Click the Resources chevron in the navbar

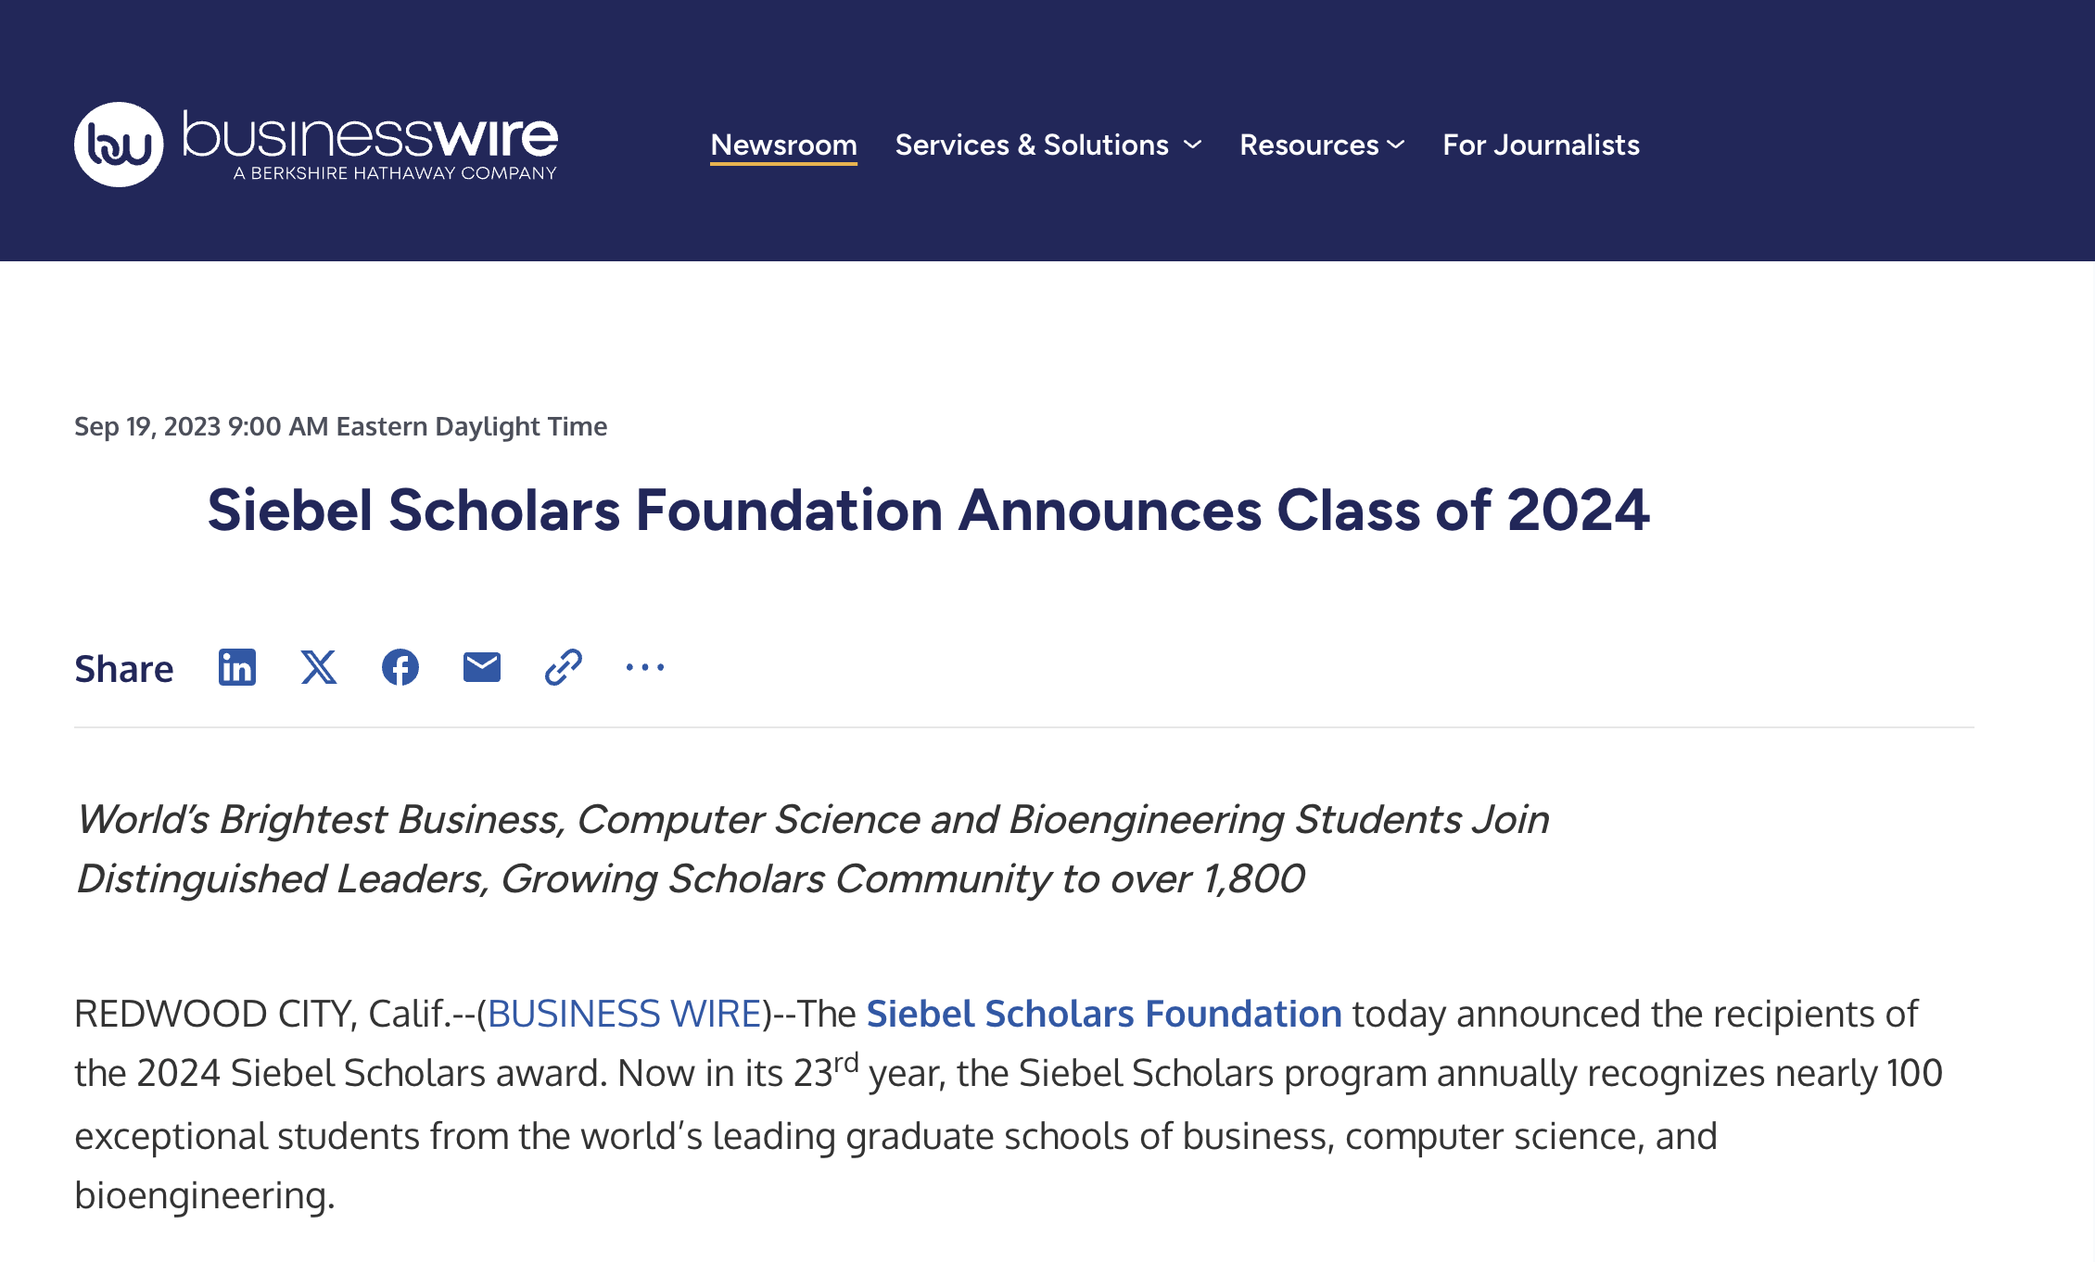click(1396, 145)
